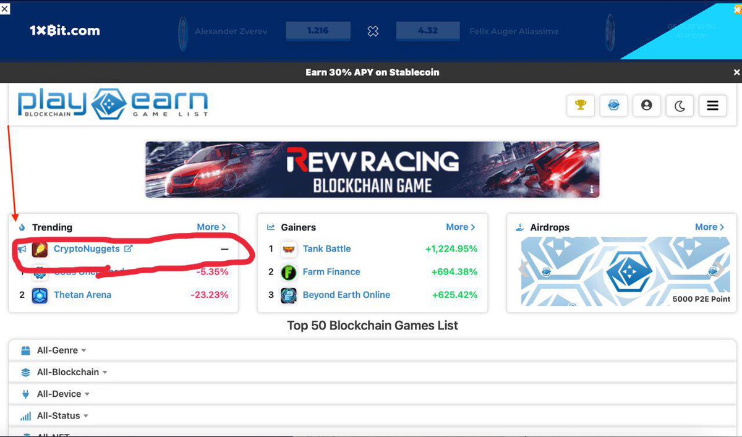Close the 1xBit ad with the top-left X

pos(5,8)
